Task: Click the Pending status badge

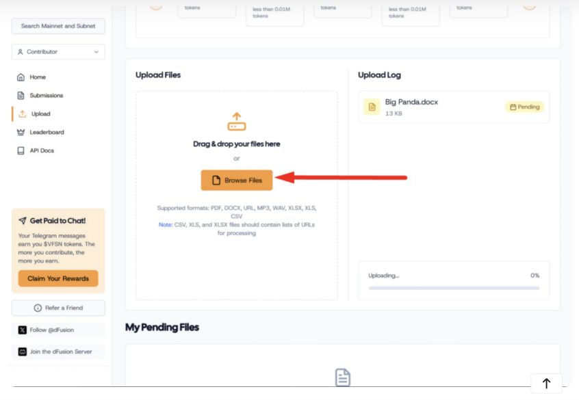Action: 524,107
